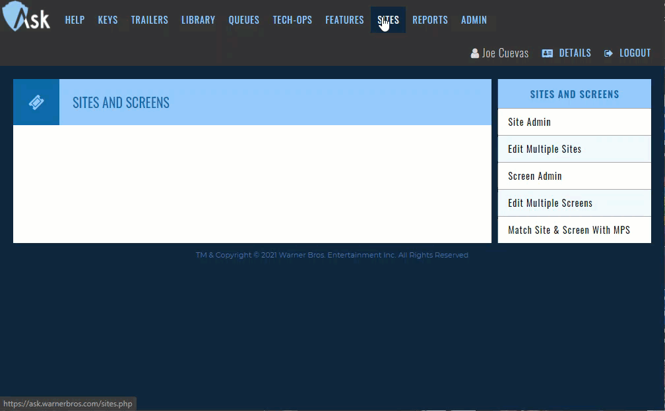
Task: Select the FEATURES navigation item
Action: coord(344,20)
